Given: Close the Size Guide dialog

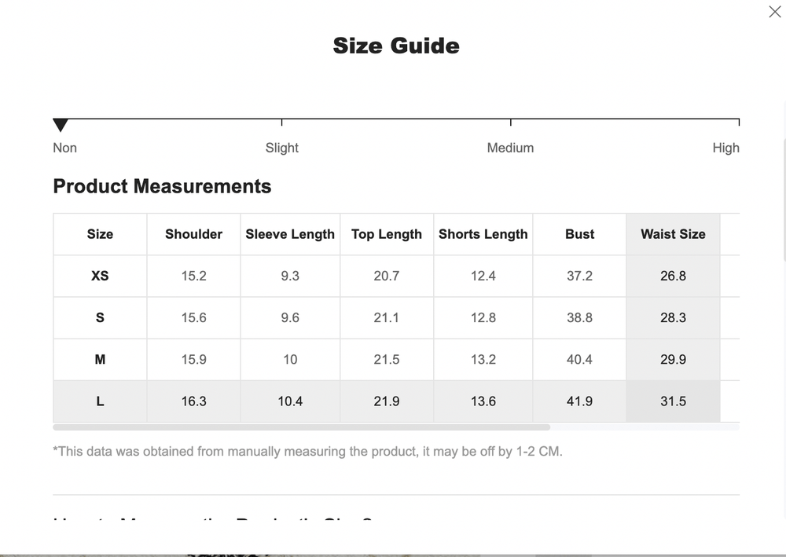Looking at the screenshot, I should (x=774, y=12).
